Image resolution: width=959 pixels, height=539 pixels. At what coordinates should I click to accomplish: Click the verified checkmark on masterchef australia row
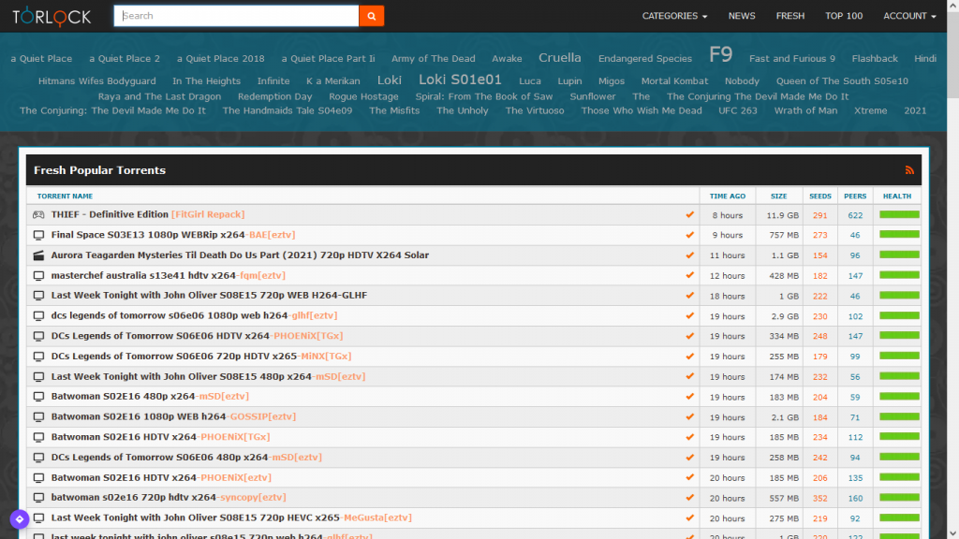click(690, 275)
